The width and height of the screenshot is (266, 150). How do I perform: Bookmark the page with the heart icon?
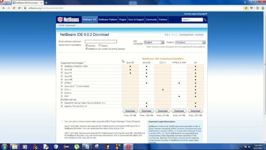point(251,8)
